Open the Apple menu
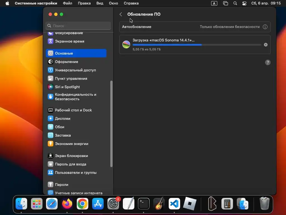The width and height of the screenshot is (286, 215). click(x=7, y=3)
